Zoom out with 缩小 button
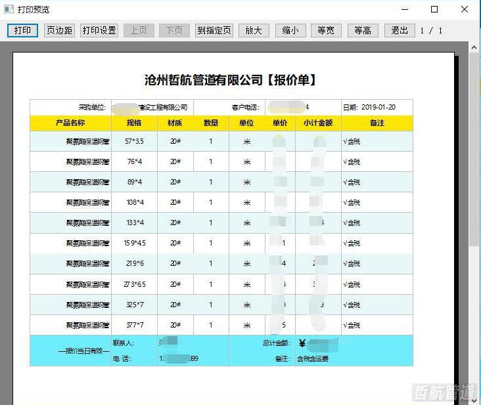The width and height of the screenshot is (481, 405). click(290, 30)
